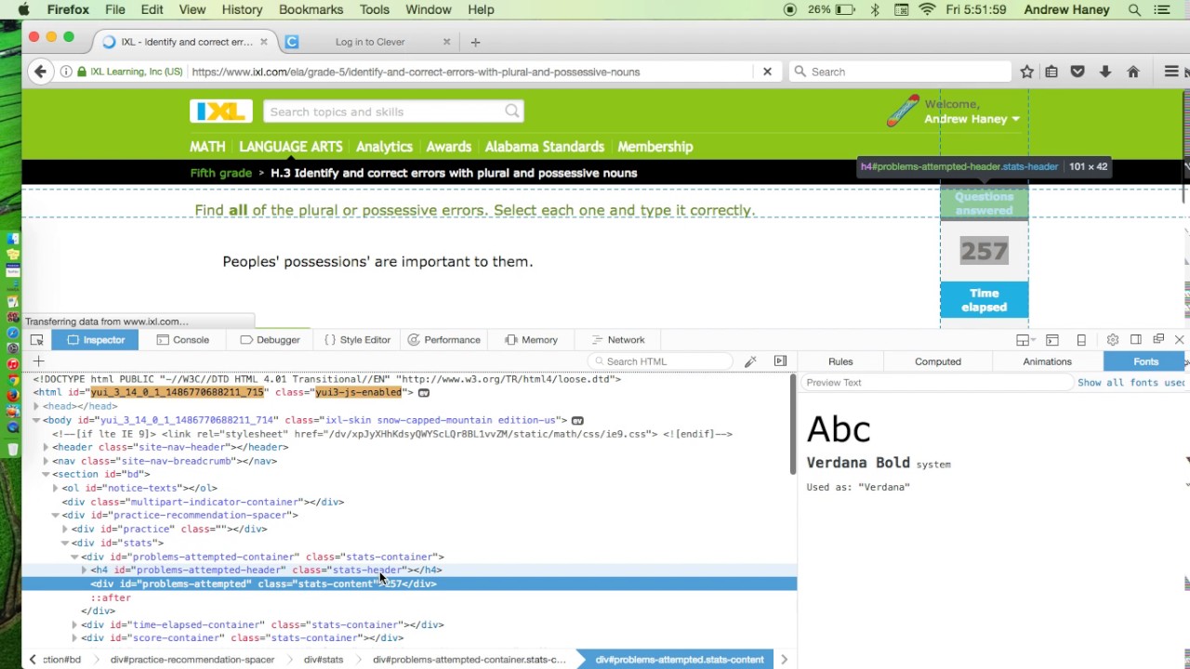Switch to the Debugger panel
1190x669 pixels.
pyautogui.click(x=270, y=340)
